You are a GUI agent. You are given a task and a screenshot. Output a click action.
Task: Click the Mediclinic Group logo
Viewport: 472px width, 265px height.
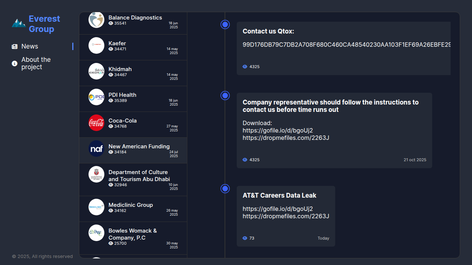[96, 207]
